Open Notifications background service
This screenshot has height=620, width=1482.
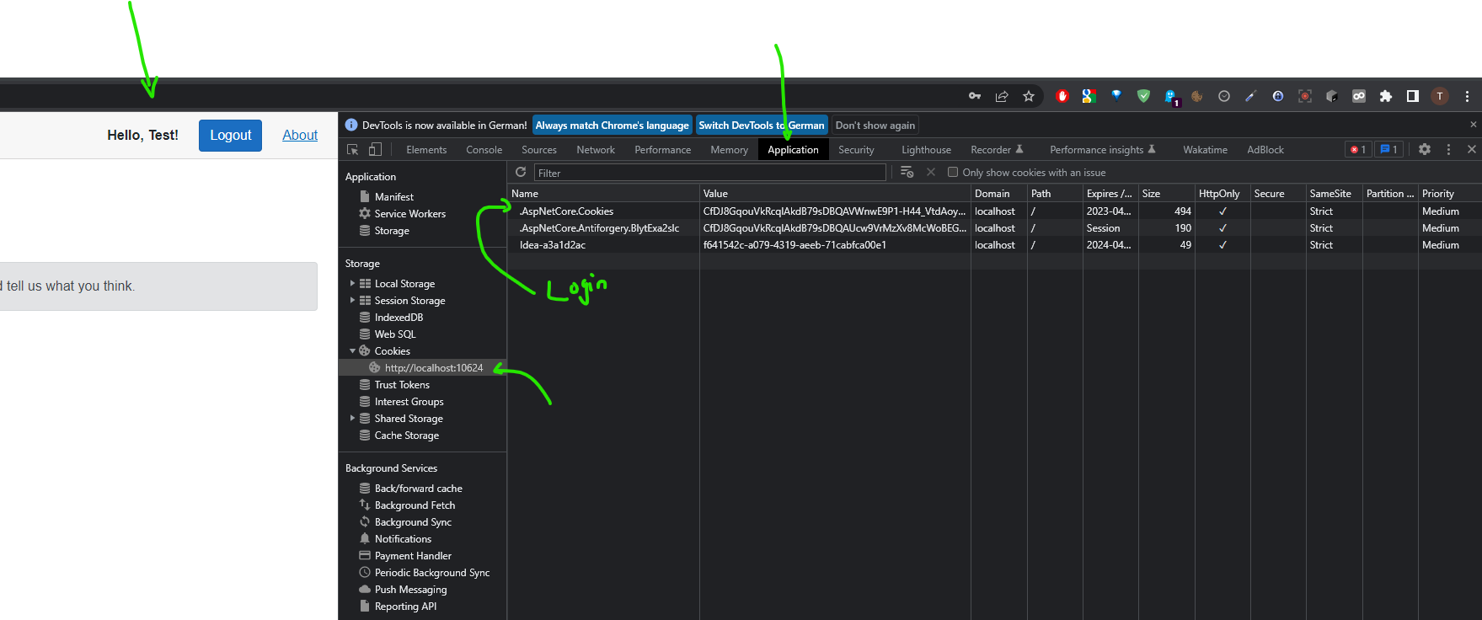click(x=403, y=539)
